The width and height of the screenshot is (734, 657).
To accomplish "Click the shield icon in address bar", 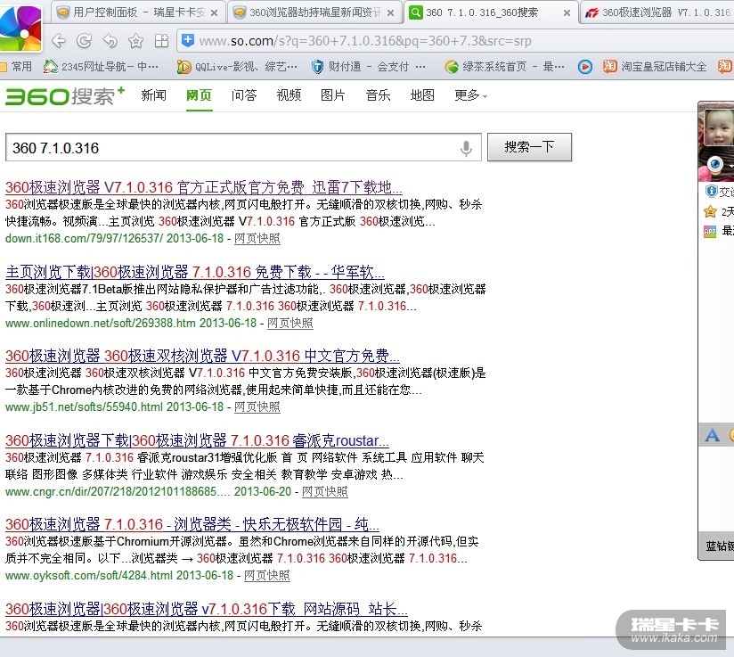I will coord(188,40).
